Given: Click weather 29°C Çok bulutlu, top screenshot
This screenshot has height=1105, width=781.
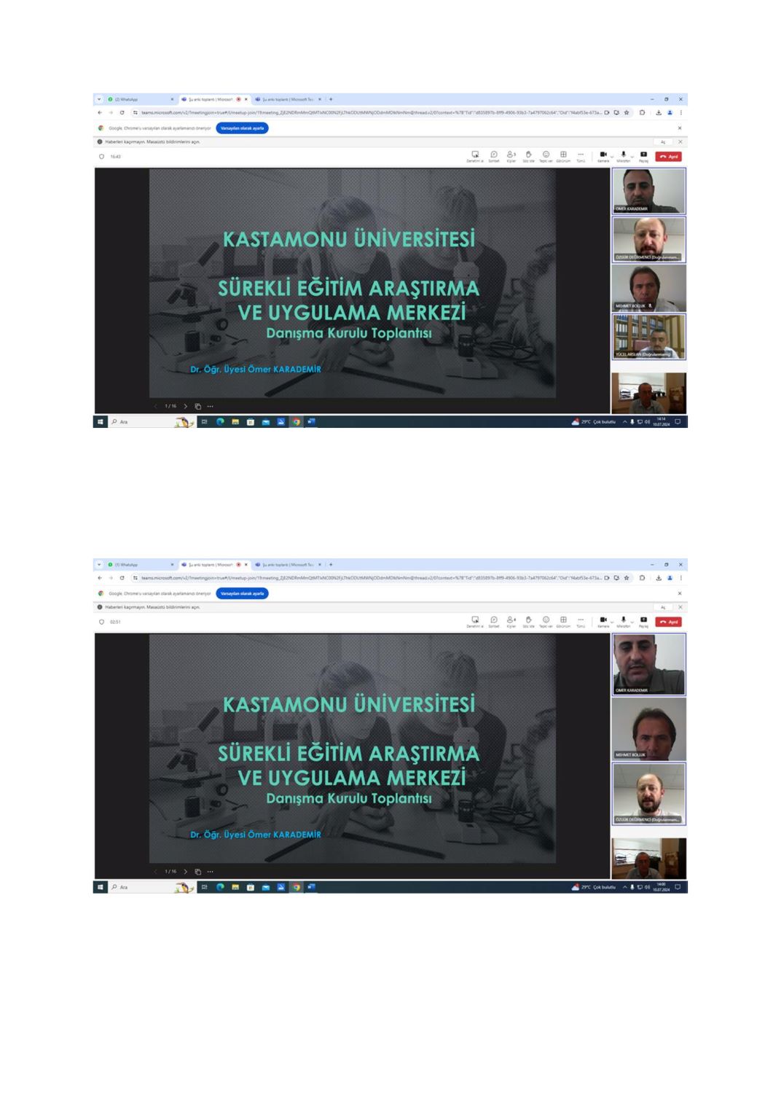Looking at the screenshot, I should 594,421.
